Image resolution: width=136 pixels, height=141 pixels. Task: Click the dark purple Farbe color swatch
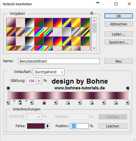pyautogui.click(x=36, y=126)
